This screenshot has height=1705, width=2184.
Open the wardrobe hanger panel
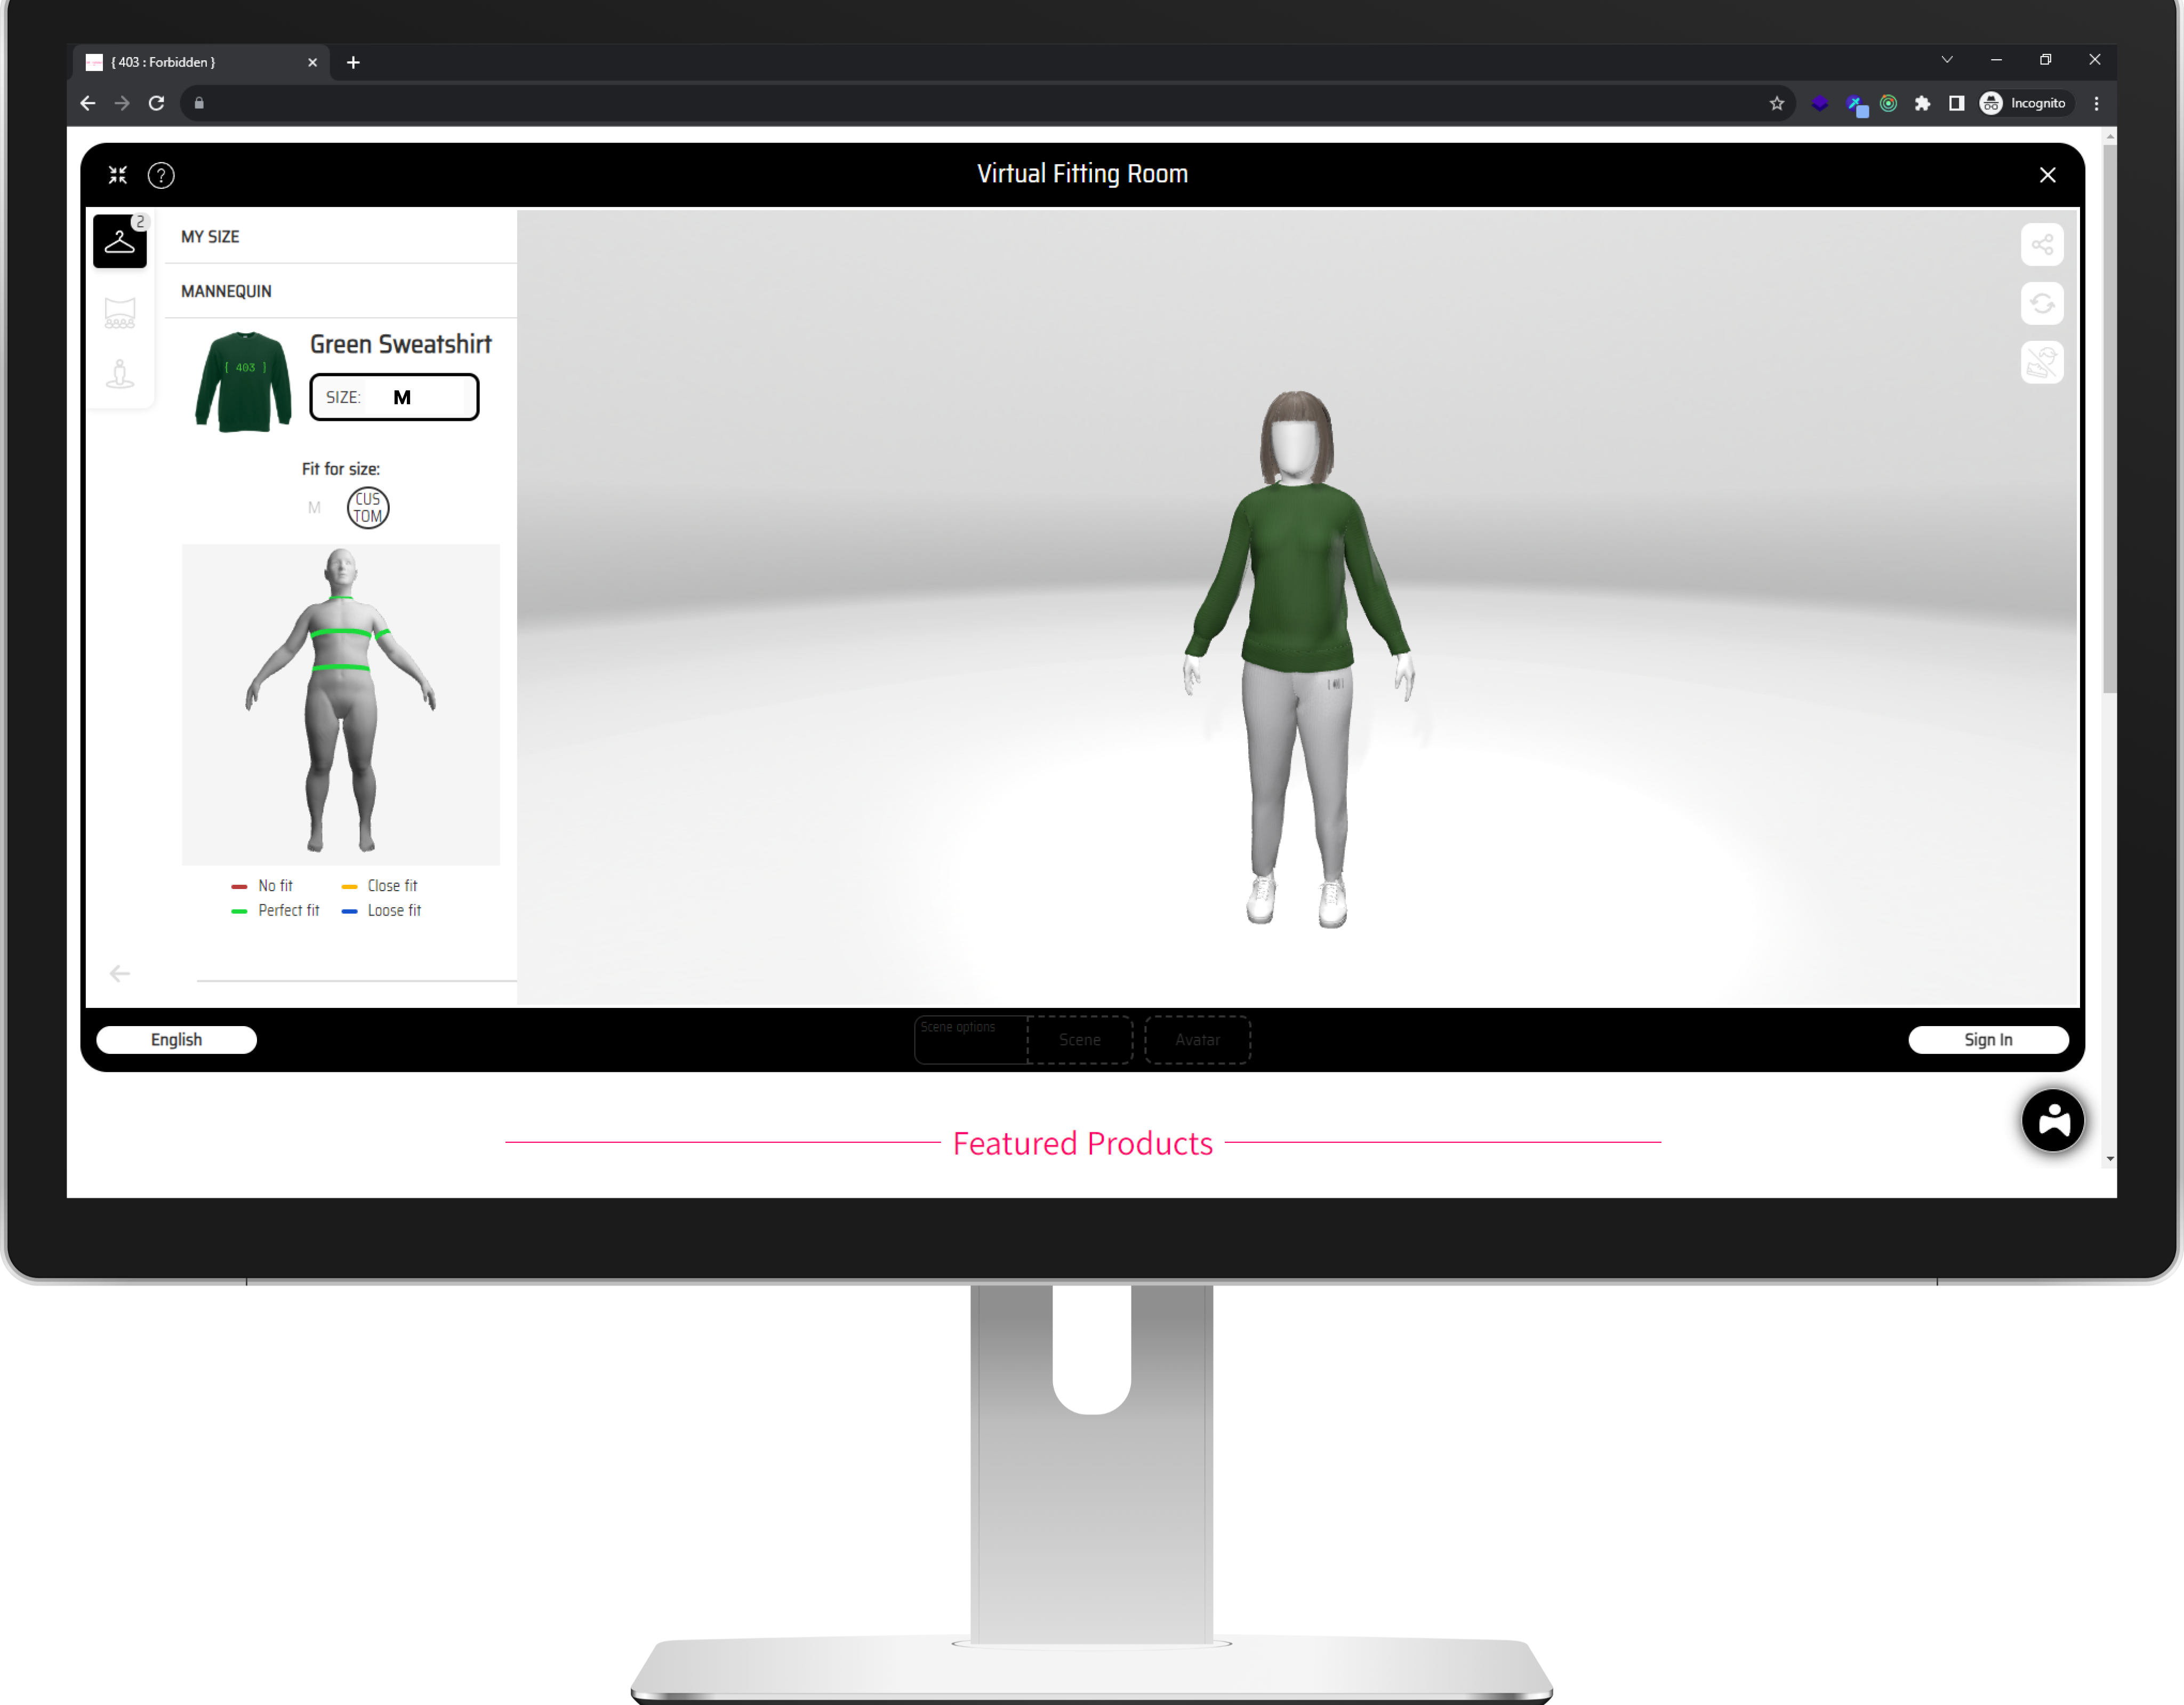pos(119,241)
